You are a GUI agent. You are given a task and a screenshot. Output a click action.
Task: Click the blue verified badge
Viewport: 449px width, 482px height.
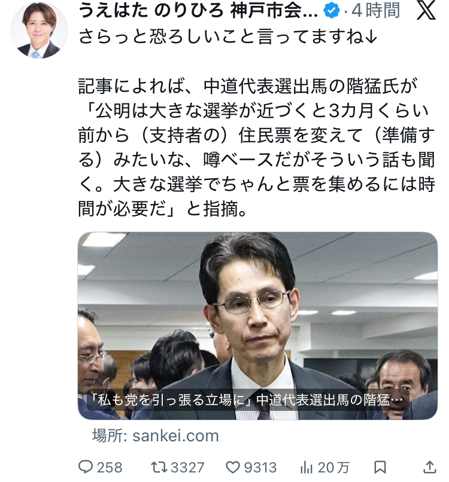tap(332, 10)
